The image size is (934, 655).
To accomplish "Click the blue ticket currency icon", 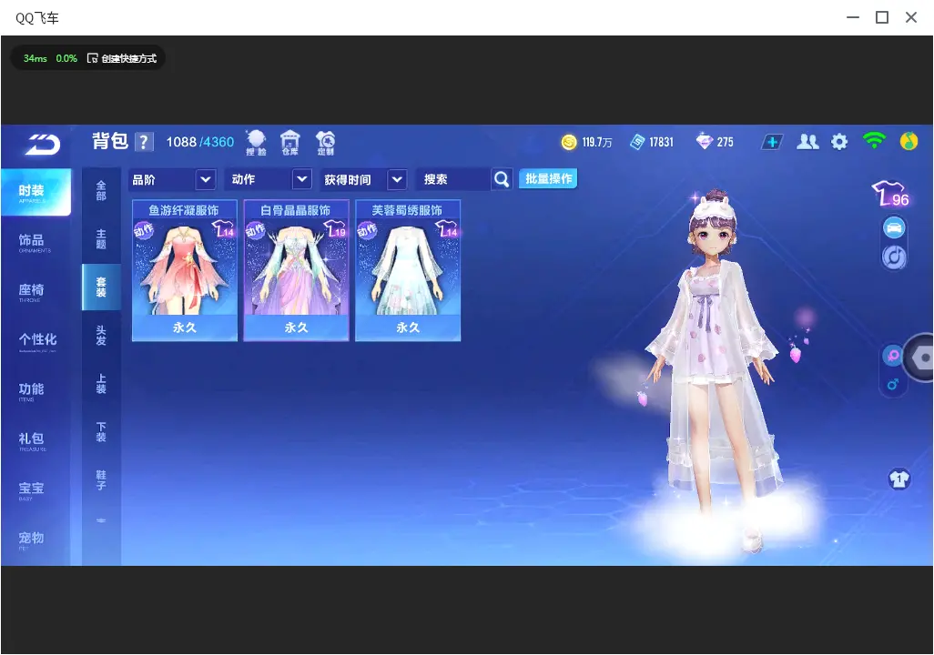I will click(637, 142).
